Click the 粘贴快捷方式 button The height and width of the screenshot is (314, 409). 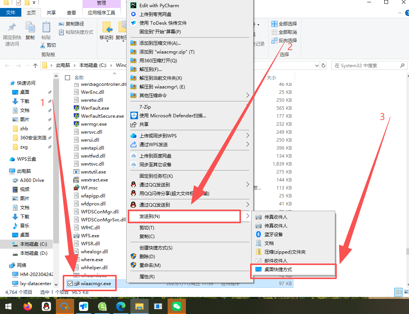pos(76,32)
